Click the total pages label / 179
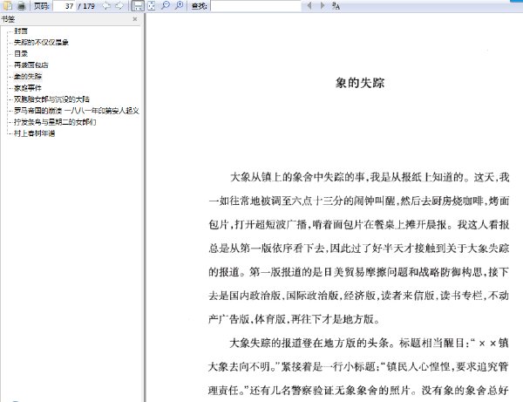 (86, 6)
